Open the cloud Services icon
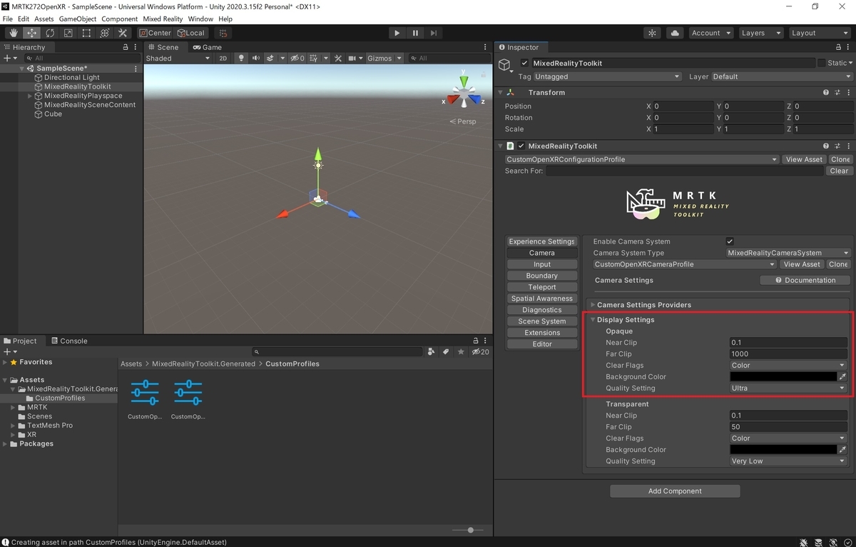 [675, 33]
